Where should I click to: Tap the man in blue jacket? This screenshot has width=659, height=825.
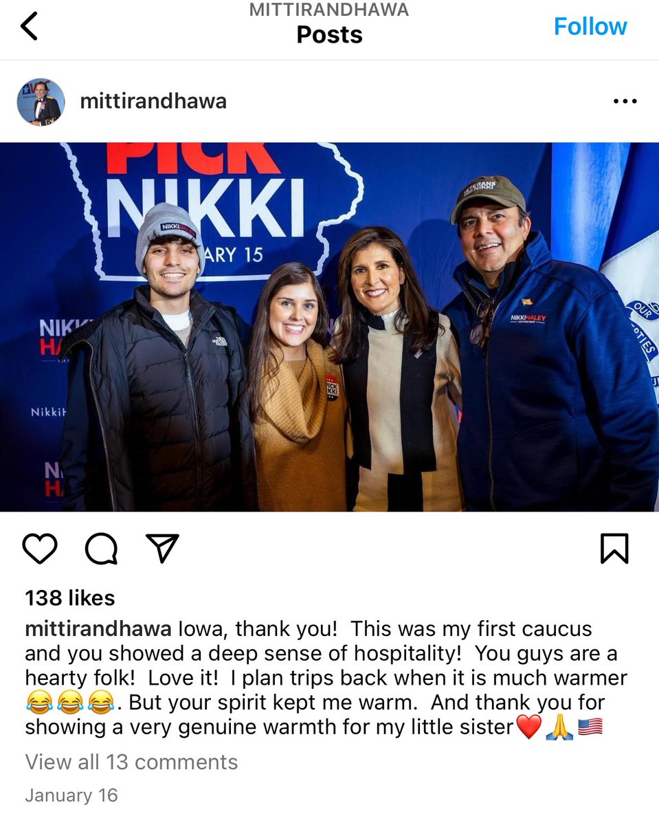click(x=550, y=344)
